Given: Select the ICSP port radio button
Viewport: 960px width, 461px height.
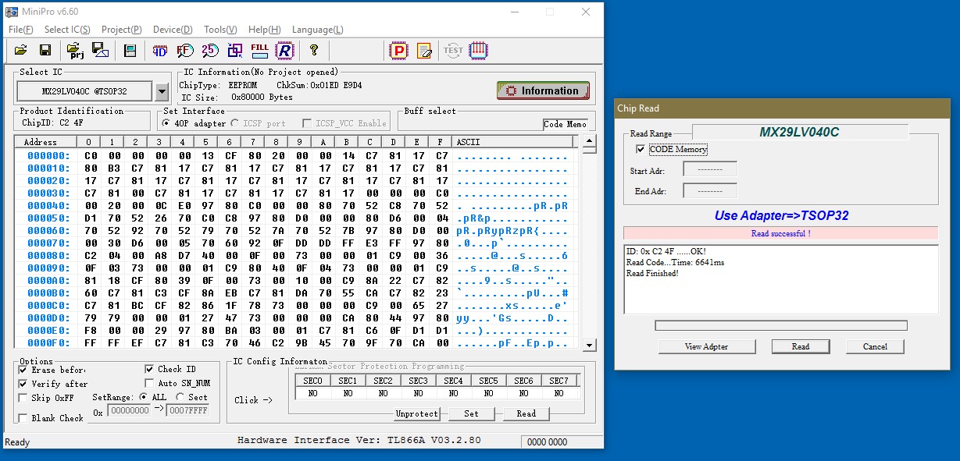Looking at the screenshot, I should [235, 123].
